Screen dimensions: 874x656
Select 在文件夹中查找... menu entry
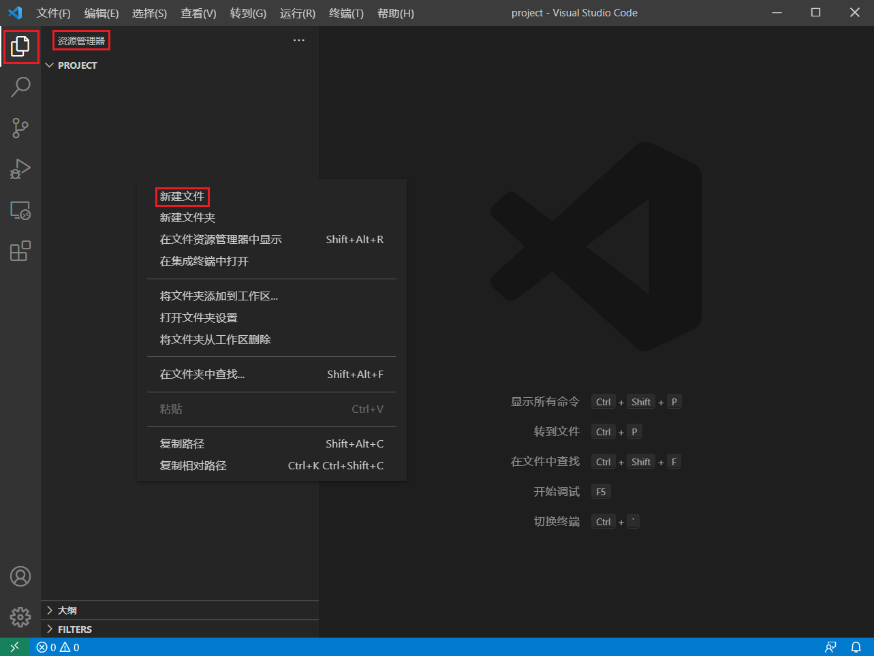[272, 375]
